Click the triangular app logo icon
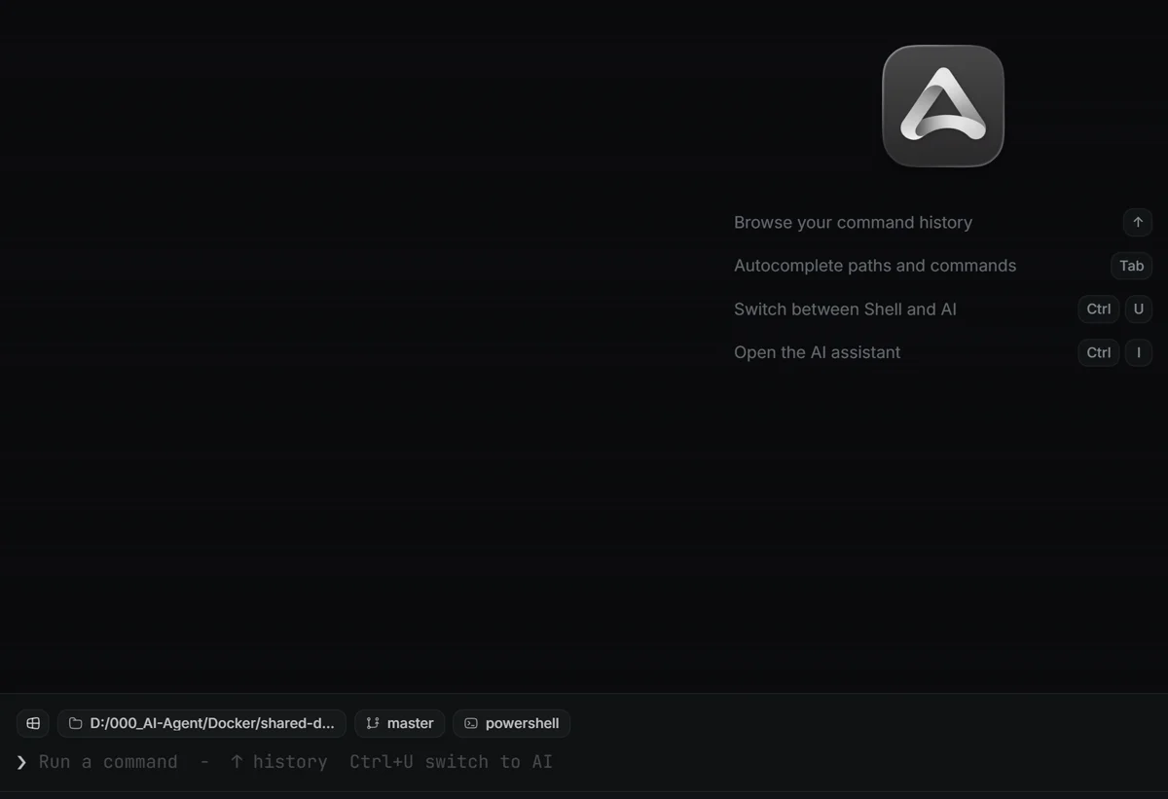Viewport: 1168px width, 799px height. coord(943,106)
